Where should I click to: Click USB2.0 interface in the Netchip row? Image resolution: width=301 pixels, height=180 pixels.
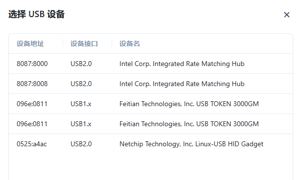81,144
